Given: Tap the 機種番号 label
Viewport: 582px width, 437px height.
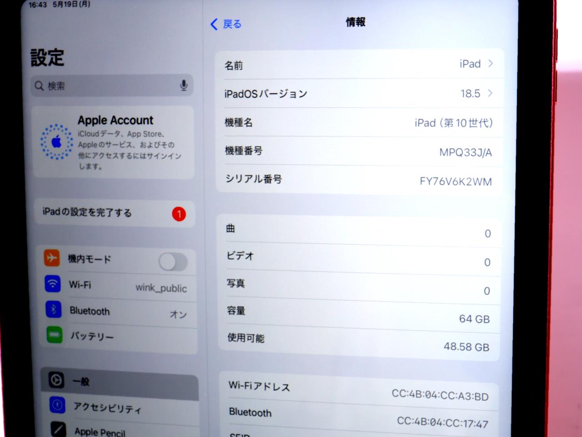Looking at the screenshot, I should (243, 151).
